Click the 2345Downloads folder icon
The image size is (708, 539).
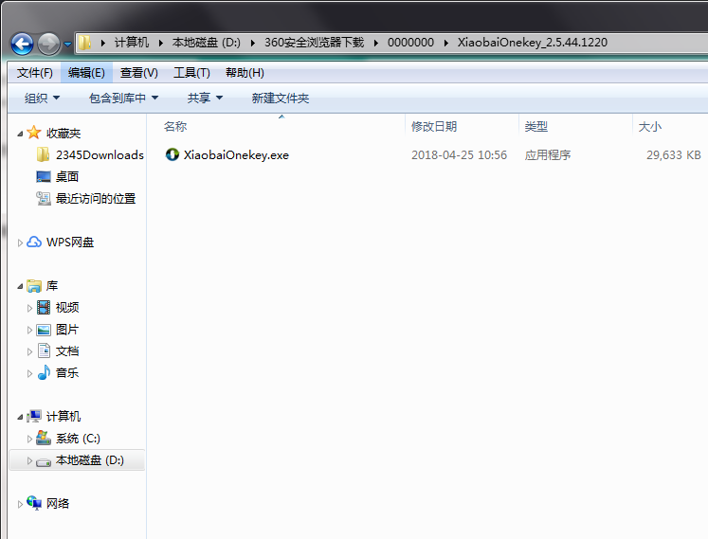[x=43, y=154]
